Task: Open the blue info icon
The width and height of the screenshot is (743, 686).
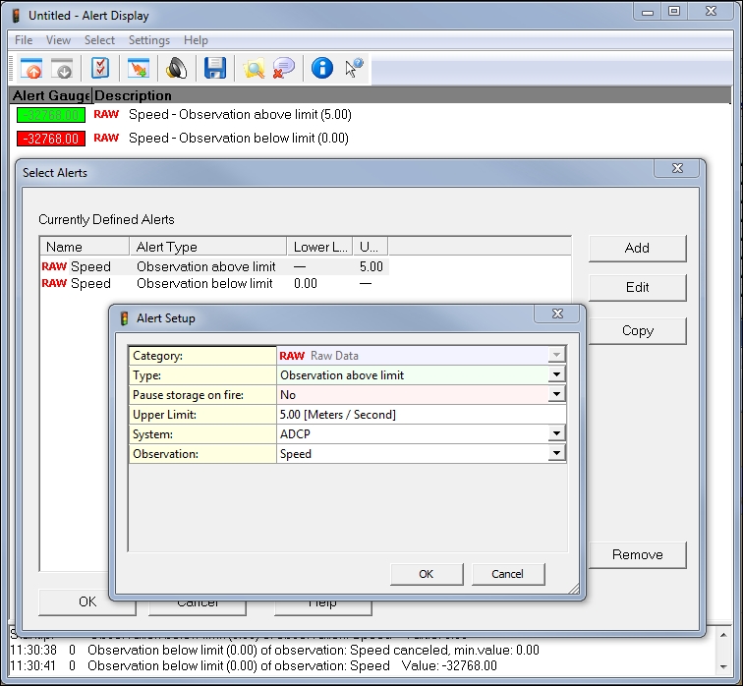Action: tap(321, 69)
